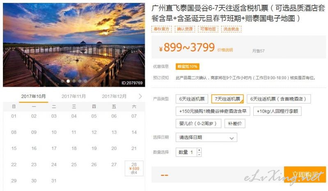
Task: Select the 补差价 option
Action: [x=235, y=123]
